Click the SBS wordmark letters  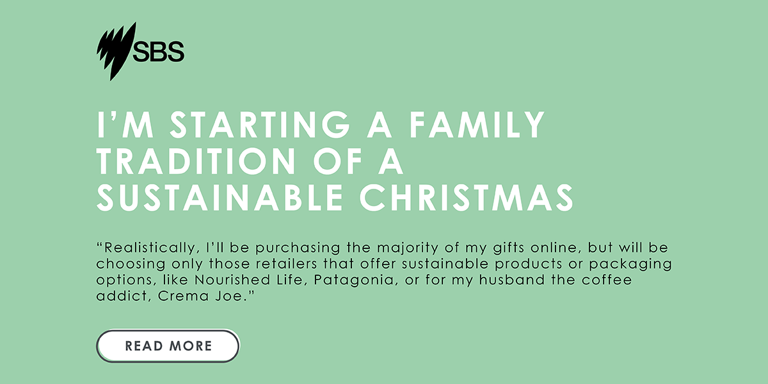(159, 52)
